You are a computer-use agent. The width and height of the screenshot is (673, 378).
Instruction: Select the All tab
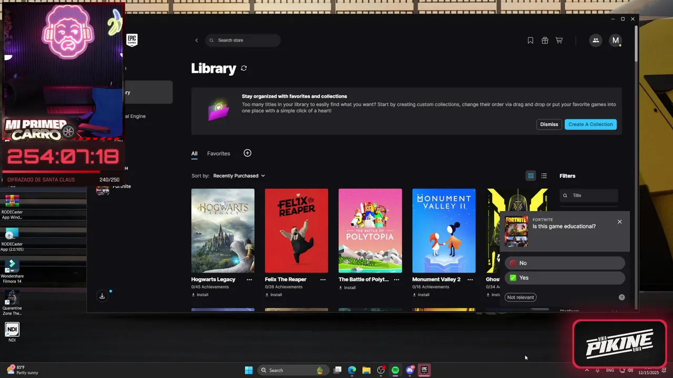(x=195, y=153)
